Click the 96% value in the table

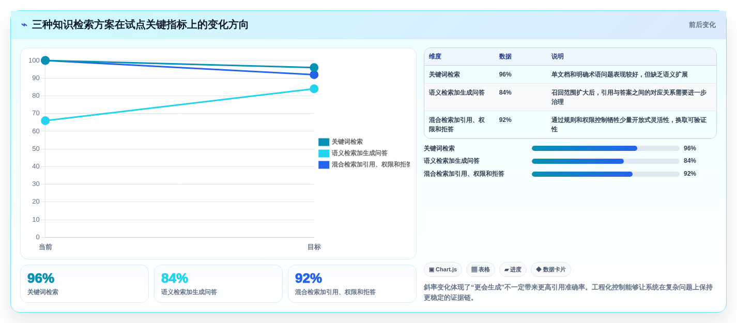coord(505,74)
